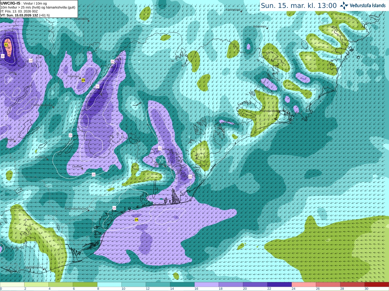Click the 6–8 m/s olive green legend swatch

point(85,285)
